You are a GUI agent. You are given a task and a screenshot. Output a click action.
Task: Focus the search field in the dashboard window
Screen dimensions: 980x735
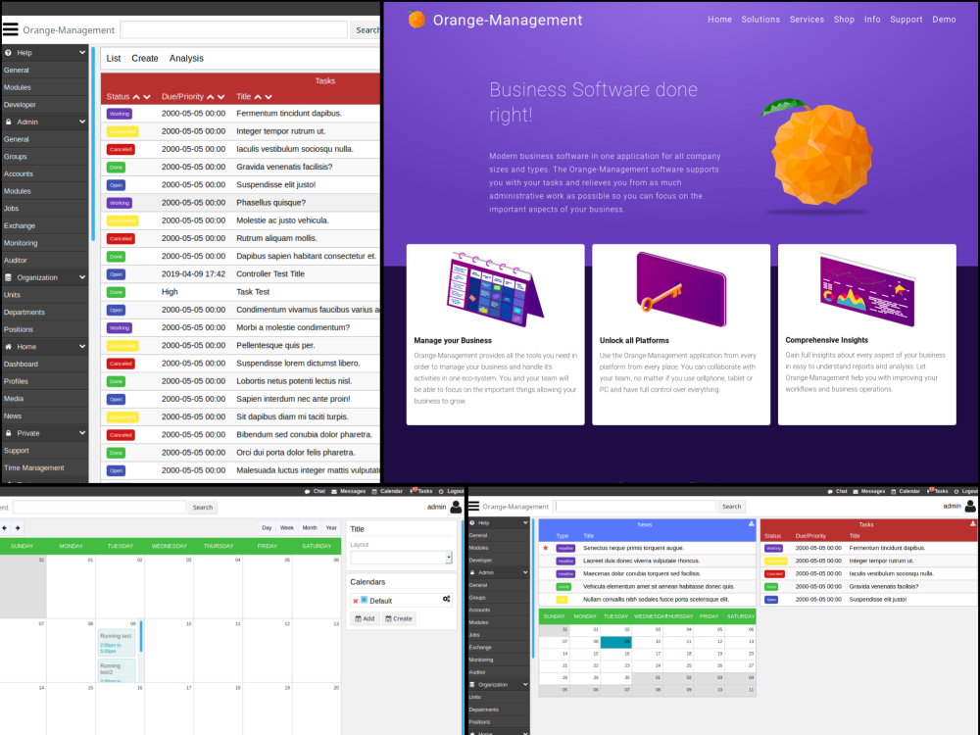click(x=635, y=507)
